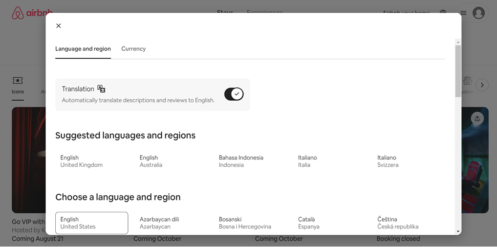
Task: Click the share icon on listing image
Action: pos(477,118)
